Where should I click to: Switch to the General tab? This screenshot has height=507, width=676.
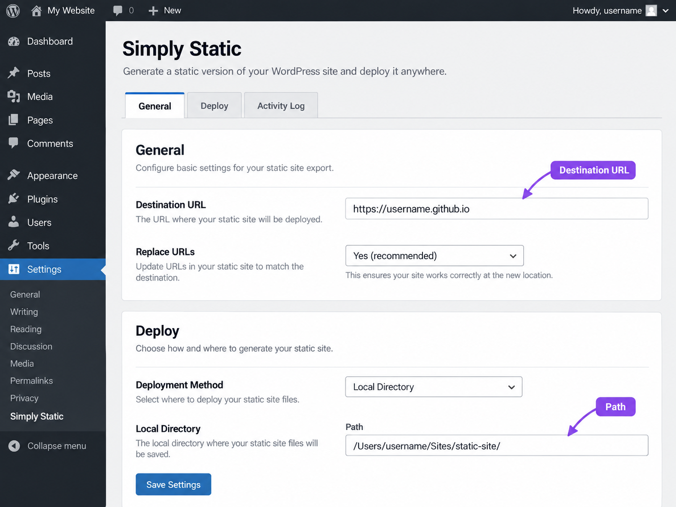pos(155,106)
